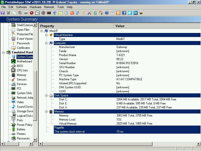
Task: Collapse the Virtual Machine section
Action: [46, 35]
